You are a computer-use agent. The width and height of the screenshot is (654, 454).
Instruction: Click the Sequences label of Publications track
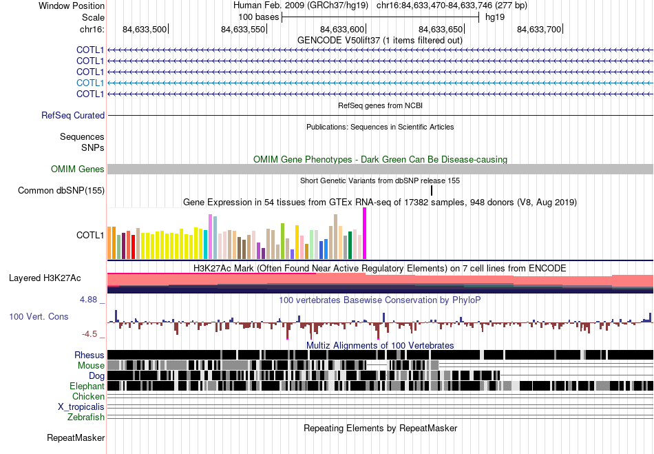[82, 137]
